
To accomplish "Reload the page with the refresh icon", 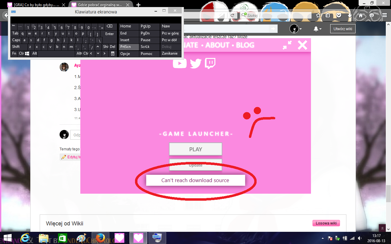I will [x=232, y=15].
